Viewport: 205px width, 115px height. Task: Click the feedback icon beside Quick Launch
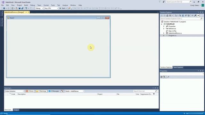pos(164,2)
